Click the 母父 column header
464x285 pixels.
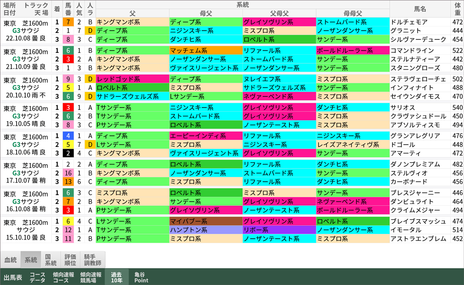click(x=206, y=13)
